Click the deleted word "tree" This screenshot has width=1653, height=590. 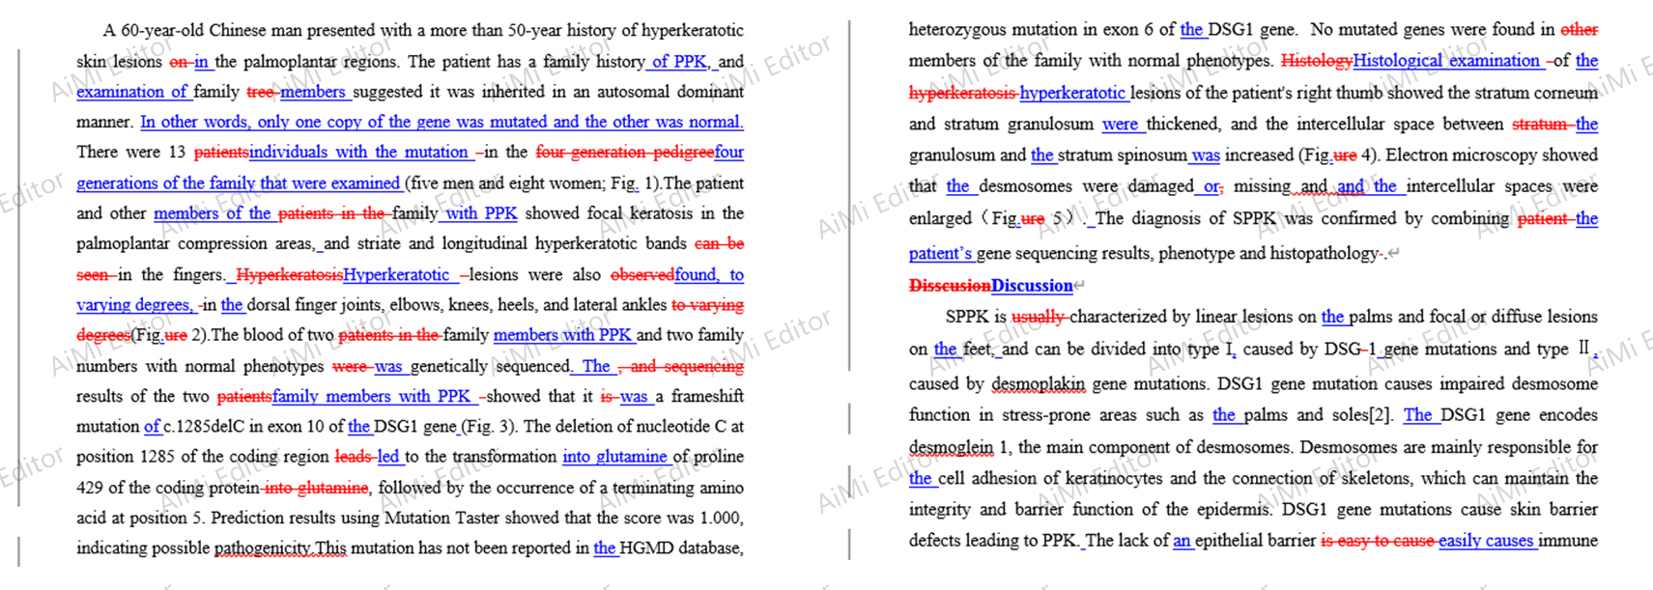pyautogui.click(x=261, y=91)
